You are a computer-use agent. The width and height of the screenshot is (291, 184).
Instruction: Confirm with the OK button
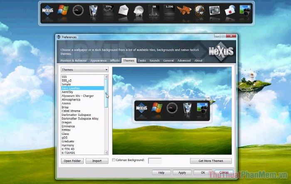203,173
